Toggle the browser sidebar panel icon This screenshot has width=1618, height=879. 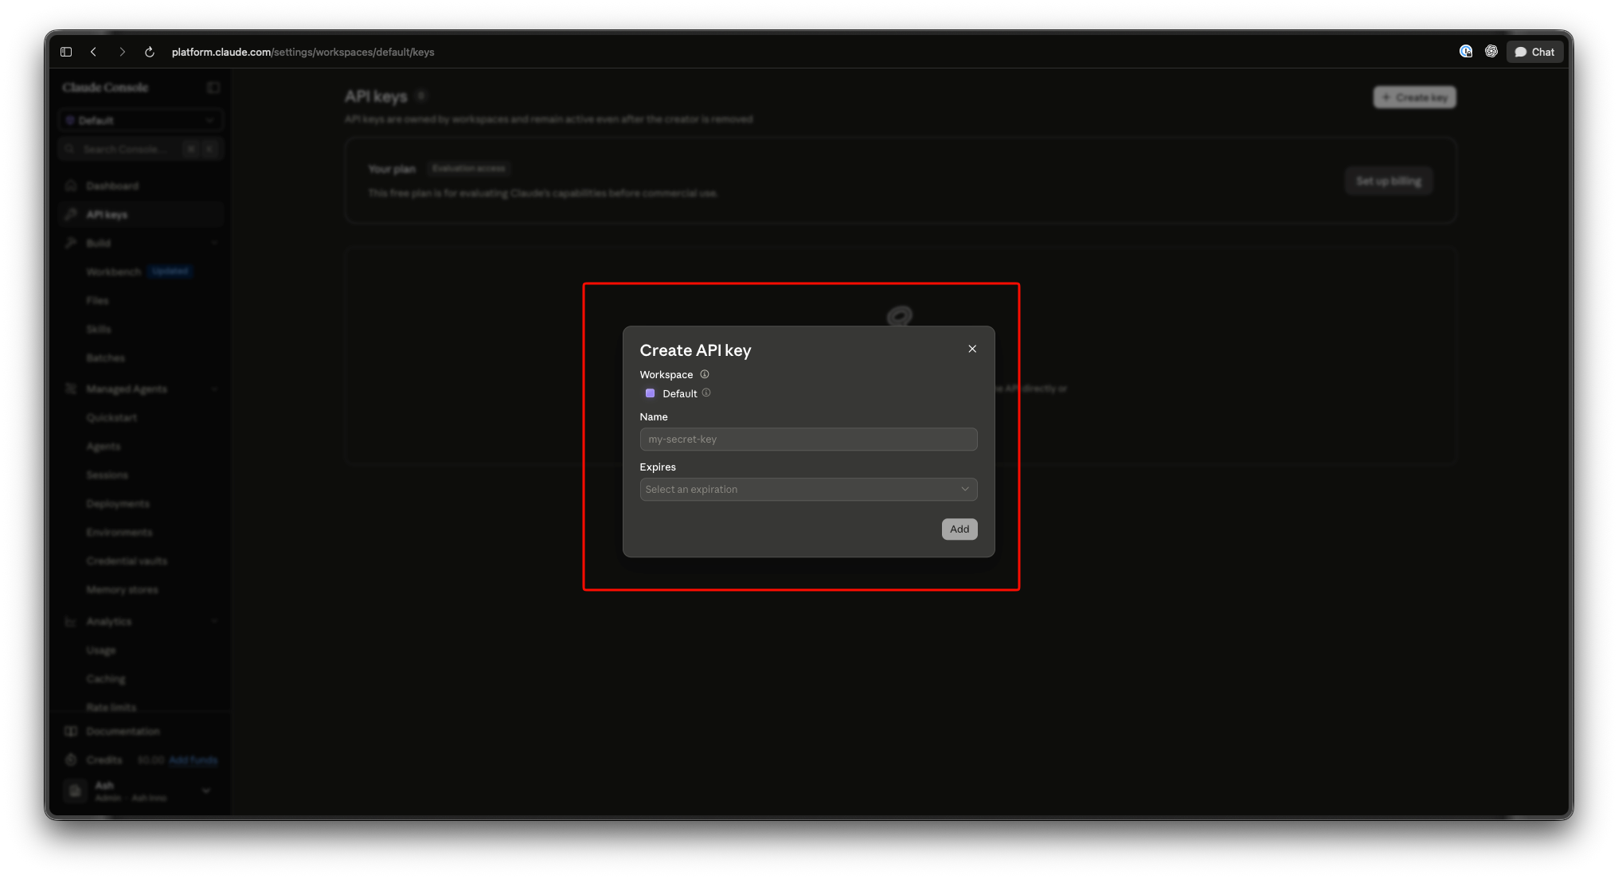[x=66, y=52]
